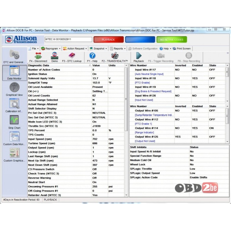
Task: Open F2 - TRANSHEALTH icon
Action: coord(115,56)
